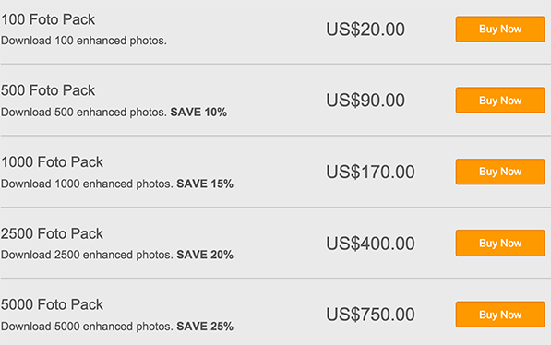Viewport: 551px width, 345px height.
Task: Buy the 100 Foto Pack now
Action: click(x=500, y=30)
